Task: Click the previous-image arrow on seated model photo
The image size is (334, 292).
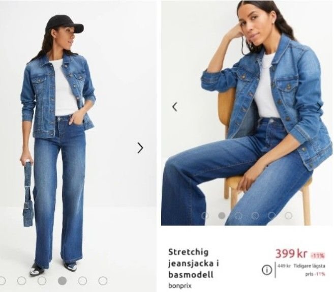Action: tap(175, 107)
